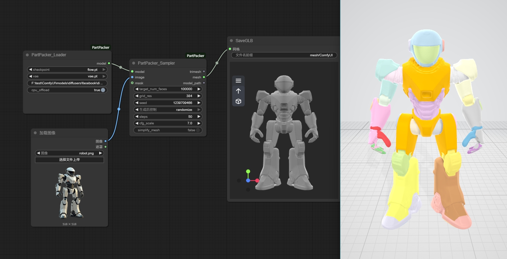The height and width of the screenshot is (259, 507).
Task: Collapse the PartPacker_Loader node via its dot
Action: (x=27, y=55)
